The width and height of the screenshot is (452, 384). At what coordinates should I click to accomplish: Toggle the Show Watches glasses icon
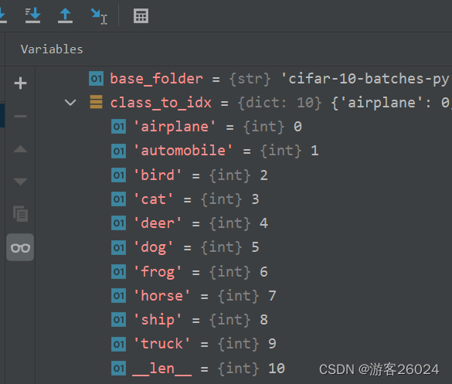(x=20, y=247)
